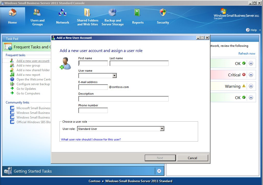Expand the Warning status details arrow

point(251,86)
